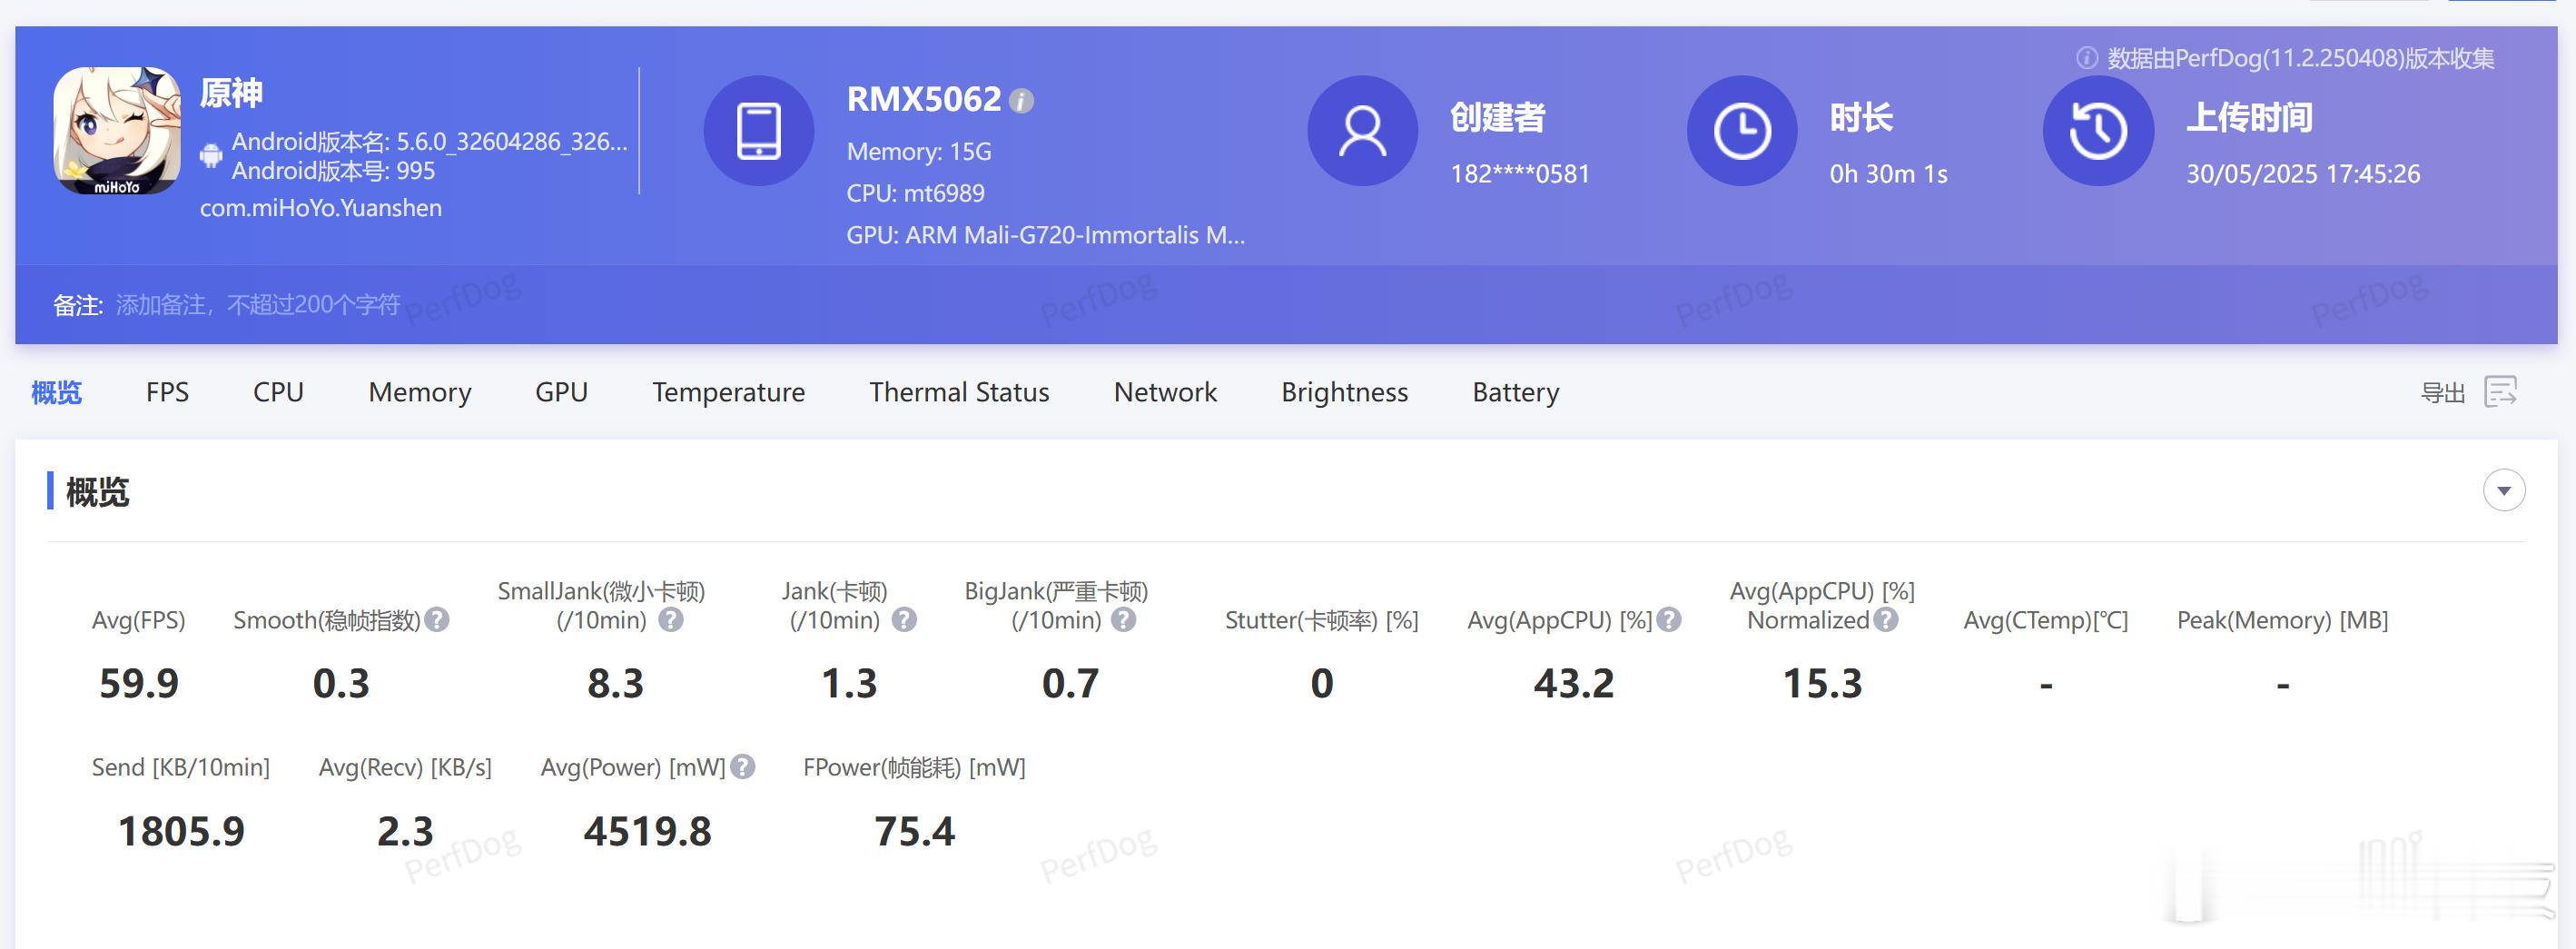2576x949 pixels.
Task: Click the duration clock icon
Action: coord(1741,131)
